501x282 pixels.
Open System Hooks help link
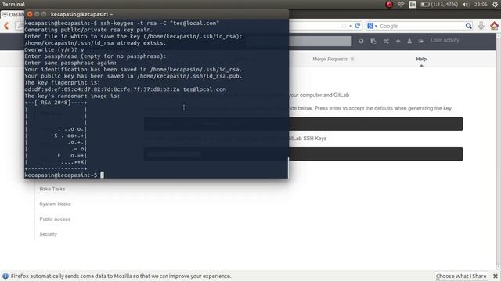pyautogui.click(x=55, y=204)
